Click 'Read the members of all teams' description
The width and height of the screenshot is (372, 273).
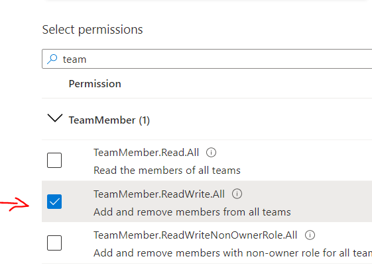coord(167,171)
